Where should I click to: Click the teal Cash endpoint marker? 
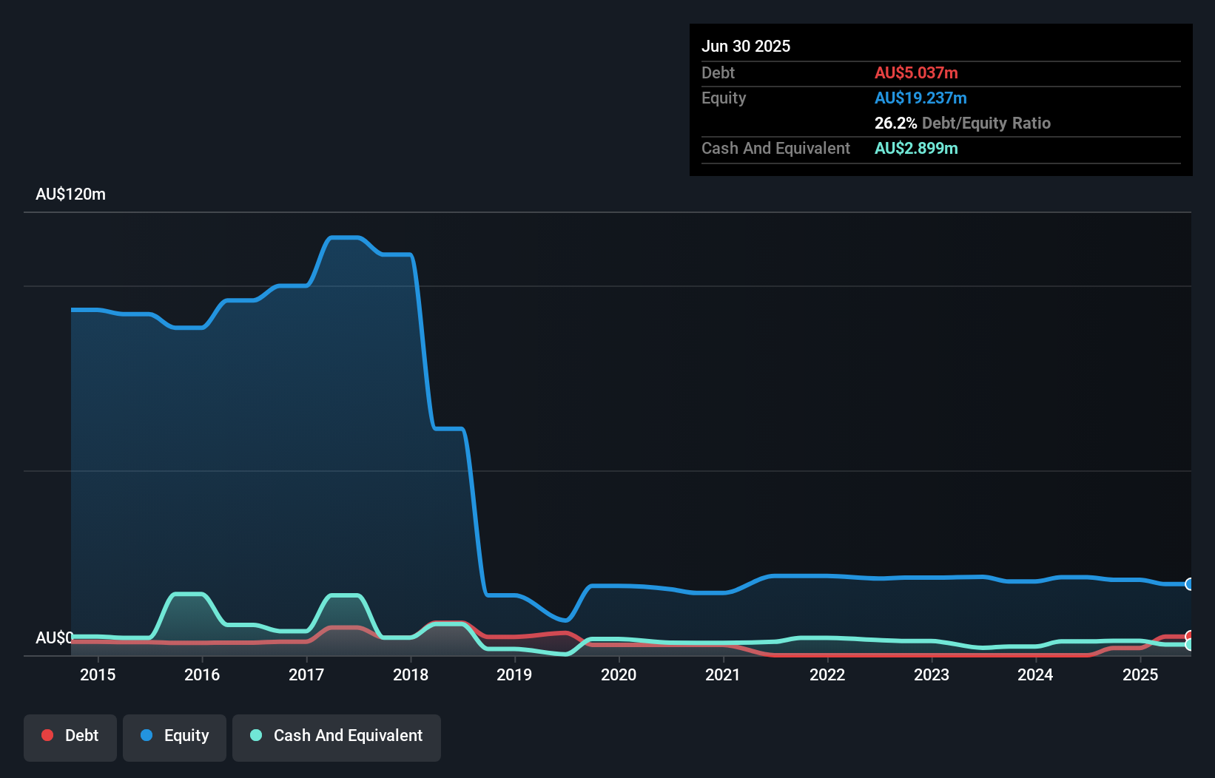tap(1190, 645)
